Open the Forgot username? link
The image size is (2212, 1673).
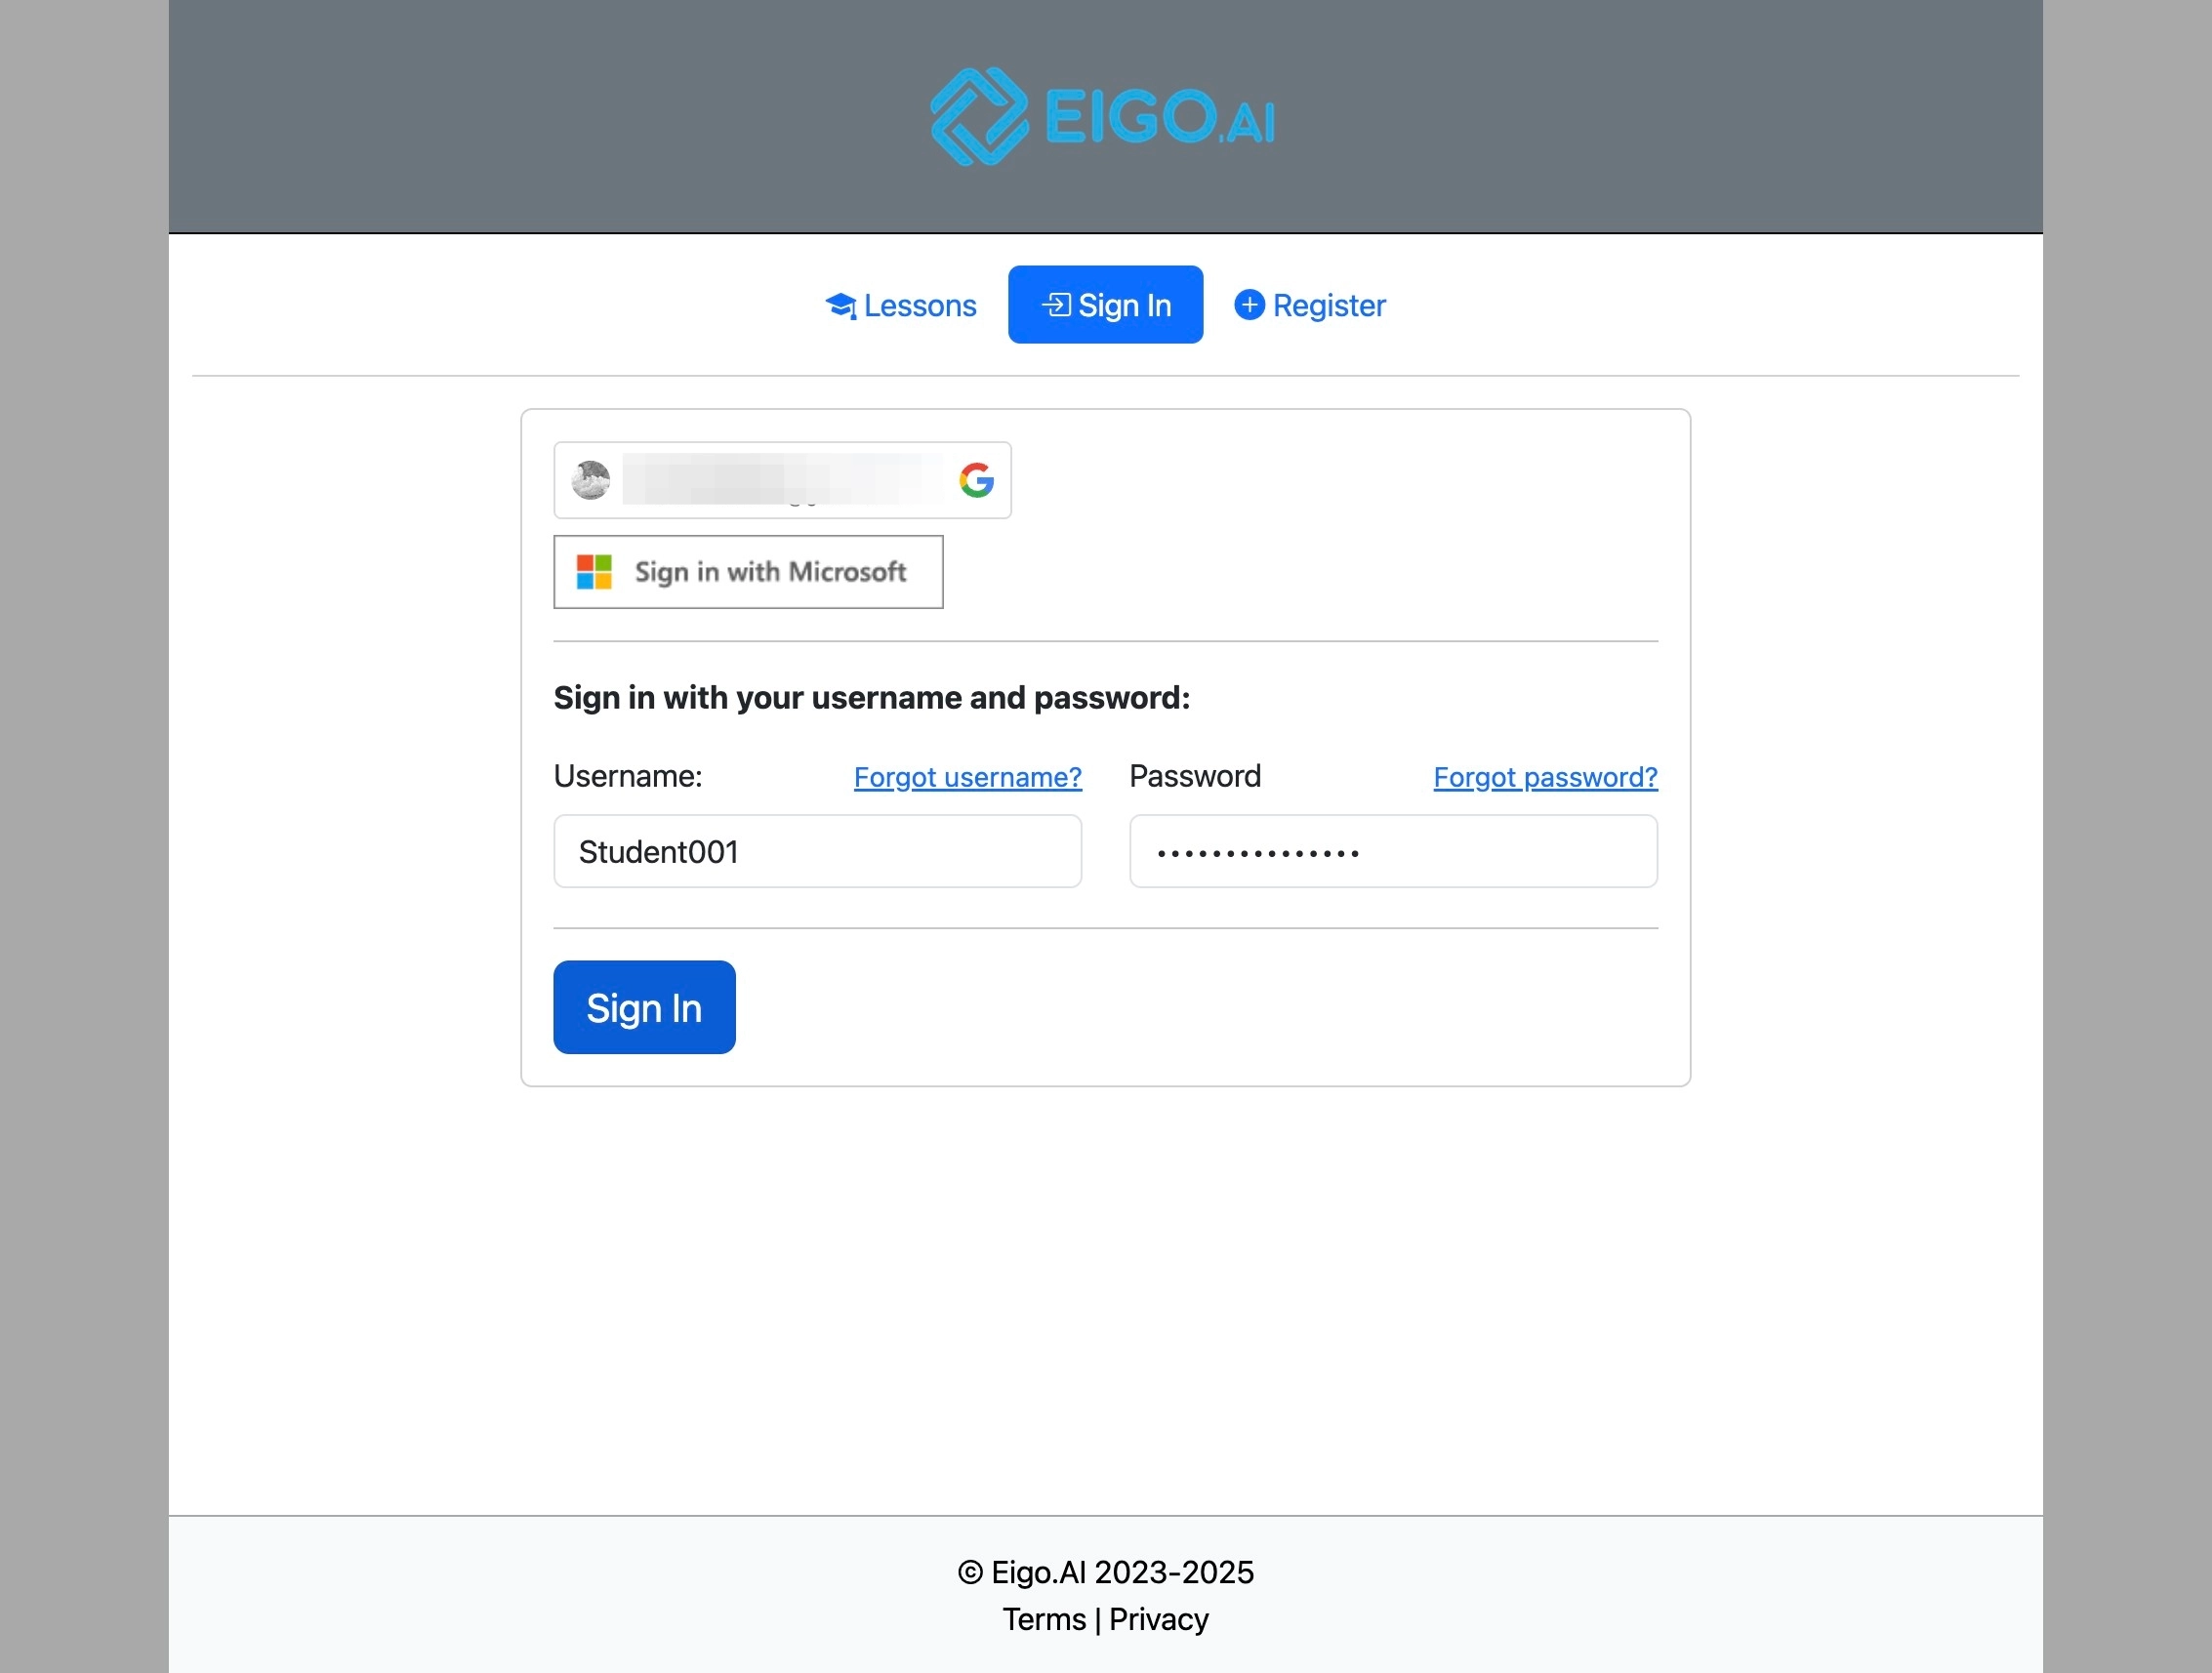(x=967, y=777)
